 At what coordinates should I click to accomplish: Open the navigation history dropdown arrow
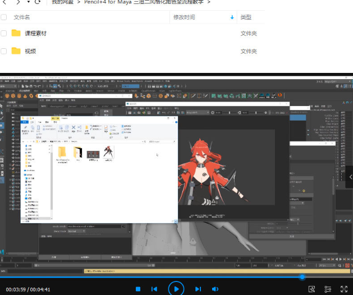[x=29, y=2]
